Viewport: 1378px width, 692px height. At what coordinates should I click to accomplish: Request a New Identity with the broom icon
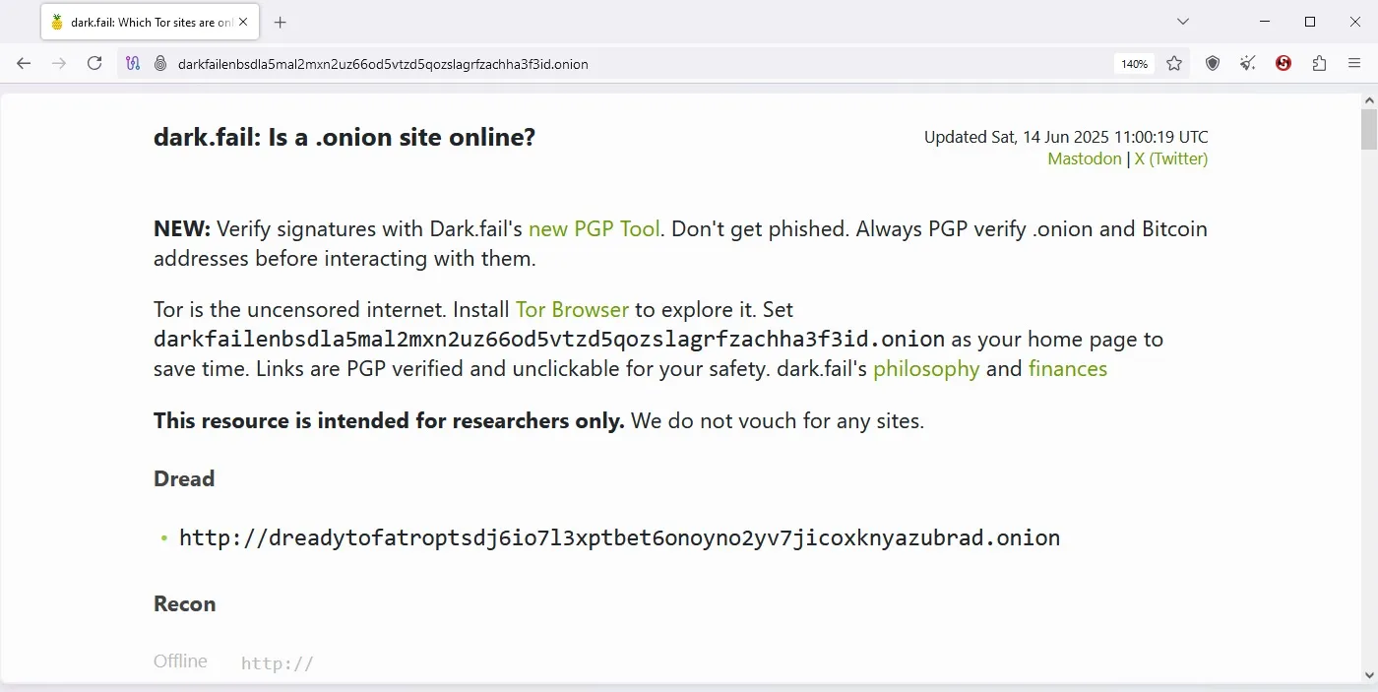pyautogui.click(x=1247, y=63)
